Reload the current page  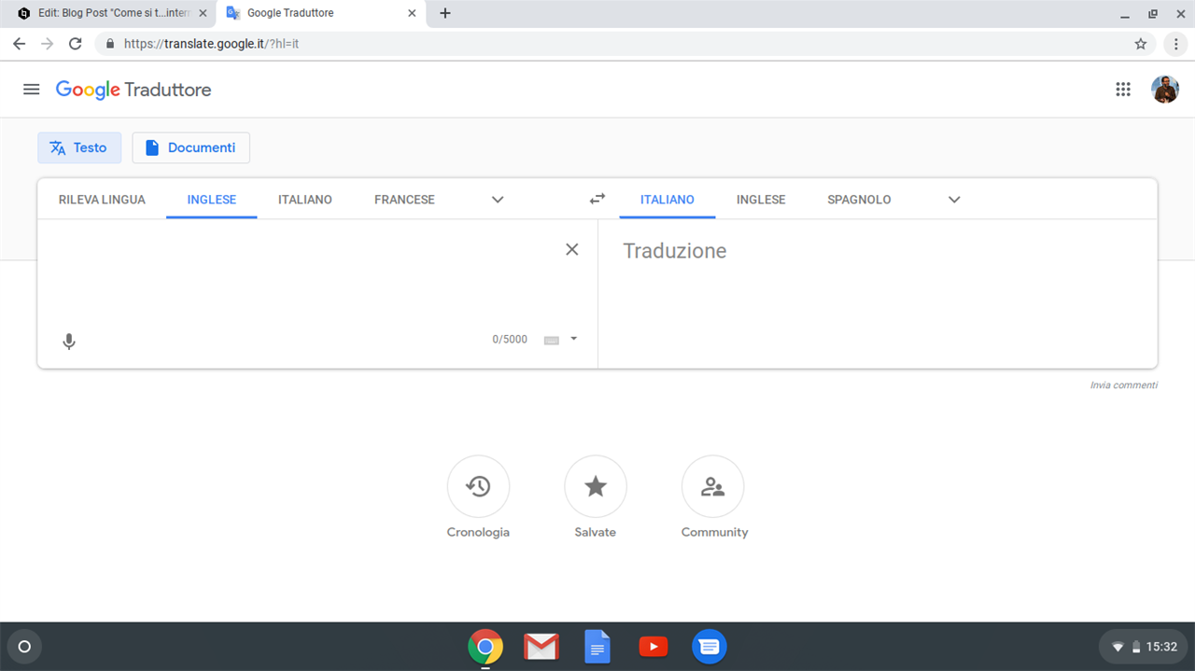(76, 44)
